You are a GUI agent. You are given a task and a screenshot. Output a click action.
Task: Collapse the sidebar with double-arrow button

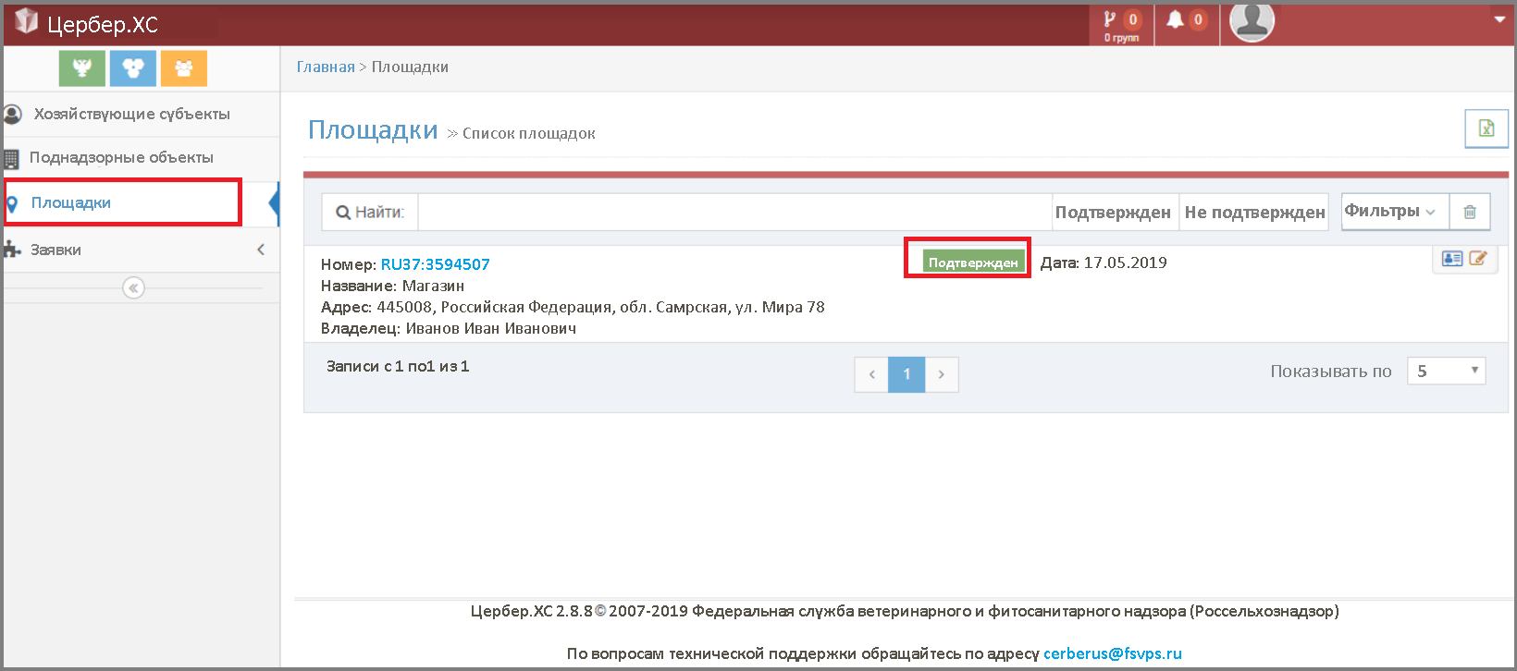(133, 288)
